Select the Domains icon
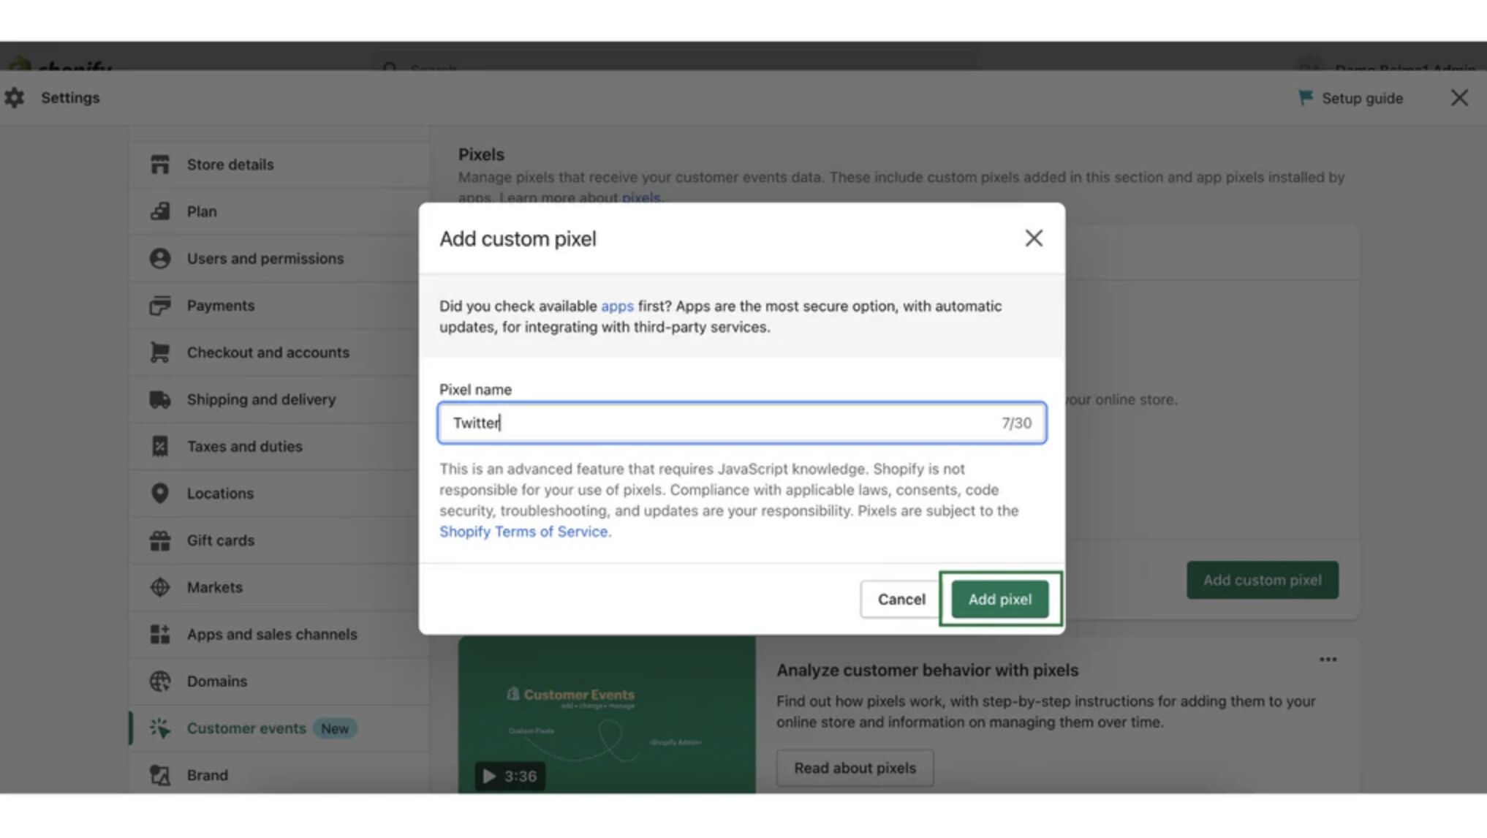Image resolution: width=1487 pixels, height=838 pixels. pos(160,681)
